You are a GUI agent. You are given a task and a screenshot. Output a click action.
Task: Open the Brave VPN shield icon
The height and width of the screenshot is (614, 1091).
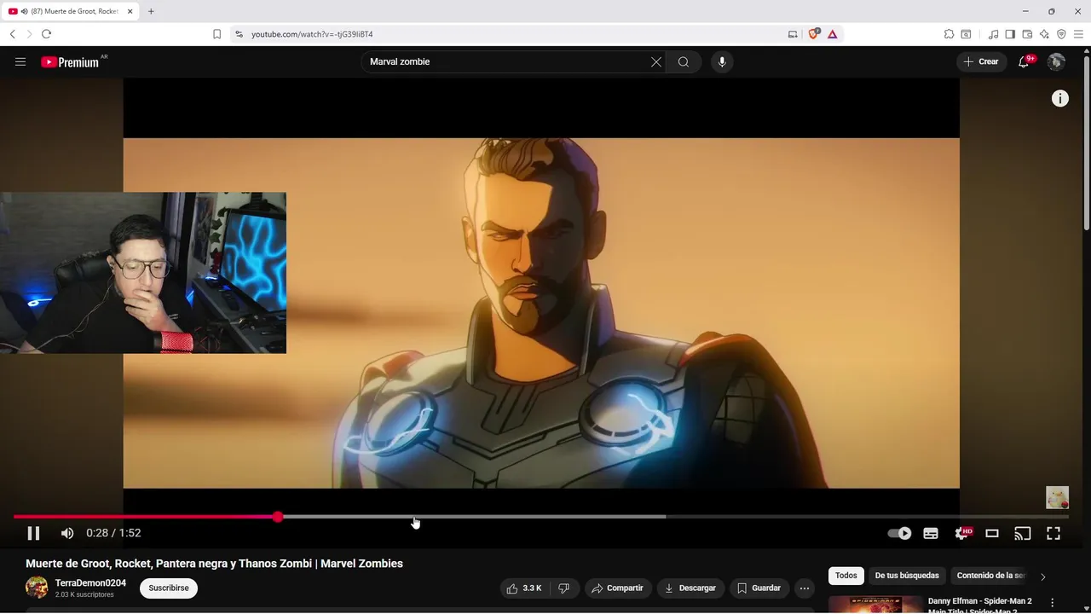click(1061, 34)
